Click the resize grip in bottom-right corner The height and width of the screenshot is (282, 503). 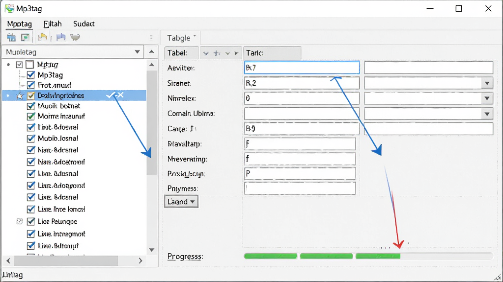coord(498,277)
